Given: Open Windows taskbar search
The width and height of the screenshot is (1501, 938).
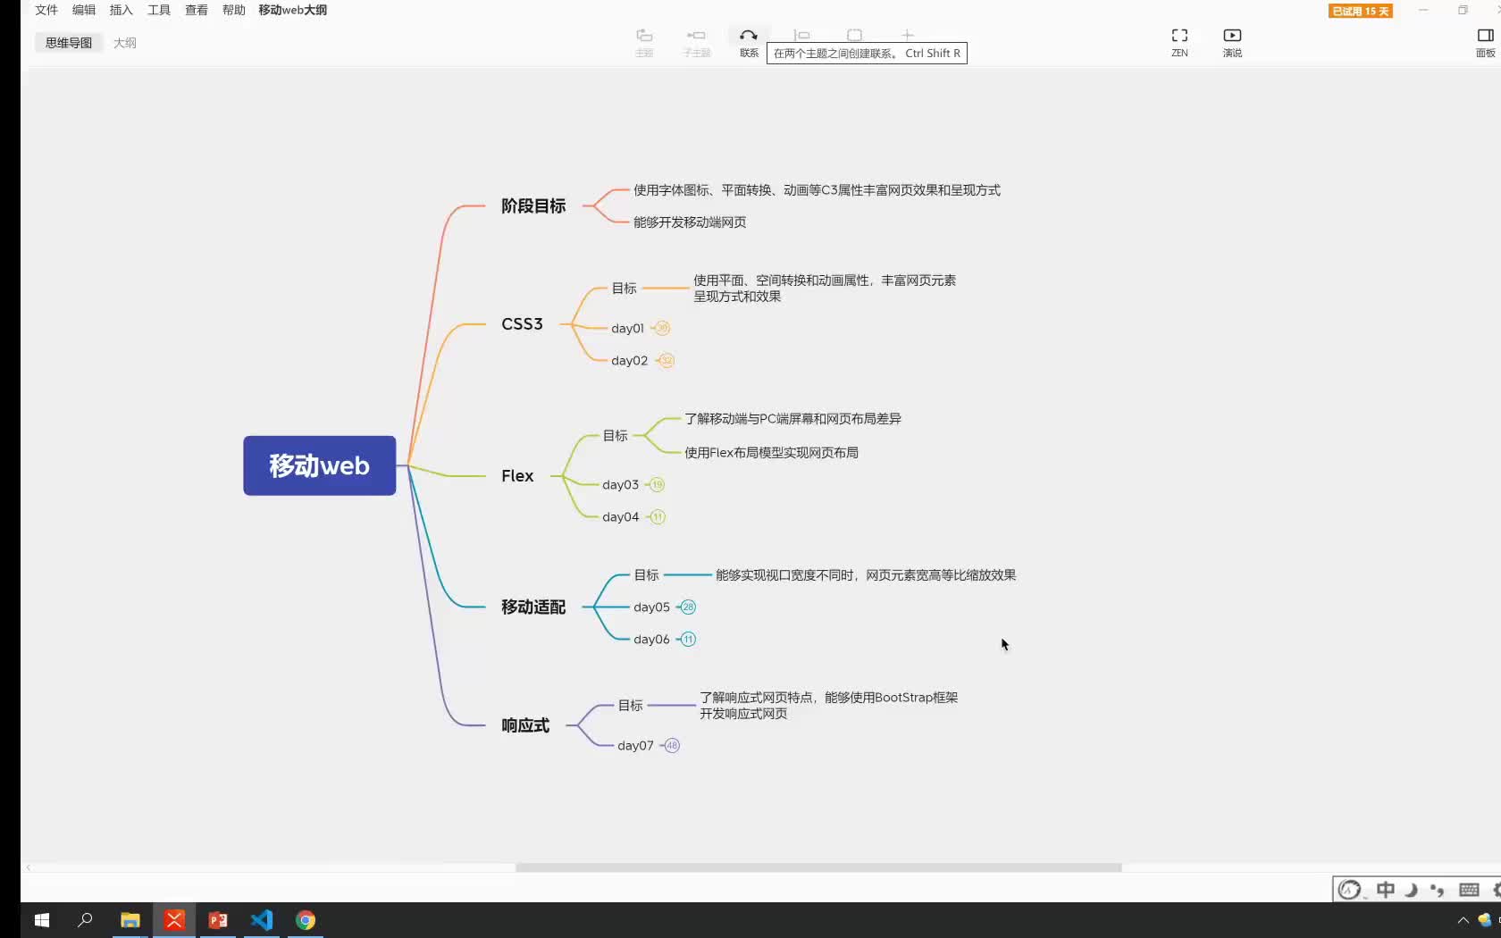Looking at the screenshot, I should (86, 920).
